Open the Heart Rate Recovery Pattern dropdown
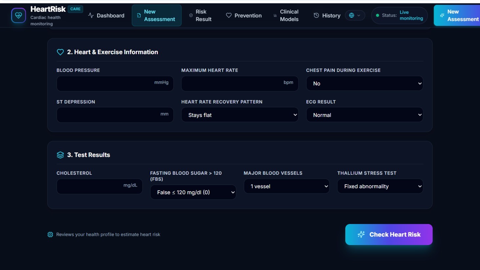480x270 pixels. click(x=240, y=115)
